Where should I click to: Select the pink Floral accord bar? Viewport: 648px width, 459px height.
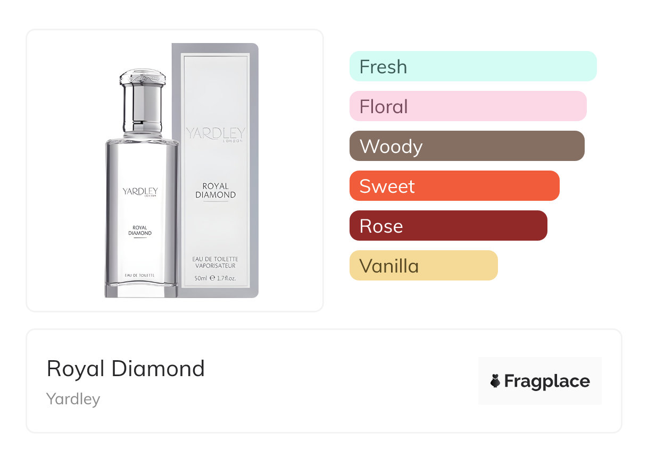[x=468, y=106]
